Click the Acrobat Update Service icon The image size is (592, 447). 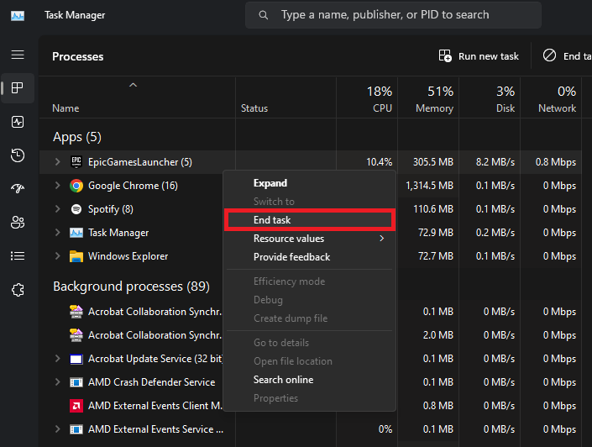tap(76, 359)
